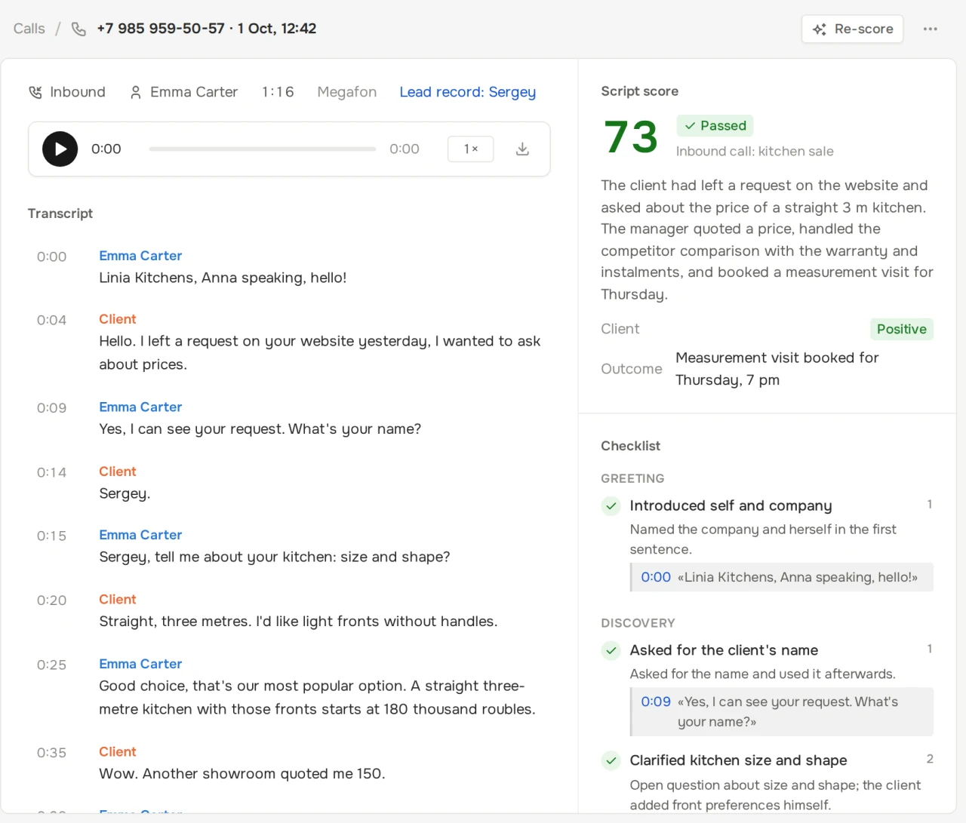Select the line "Linia Kitchens, Anna speaking, hello!" in transcript
Image resolution: width=966 pixels, height=823 pixels.
(223, 278)
